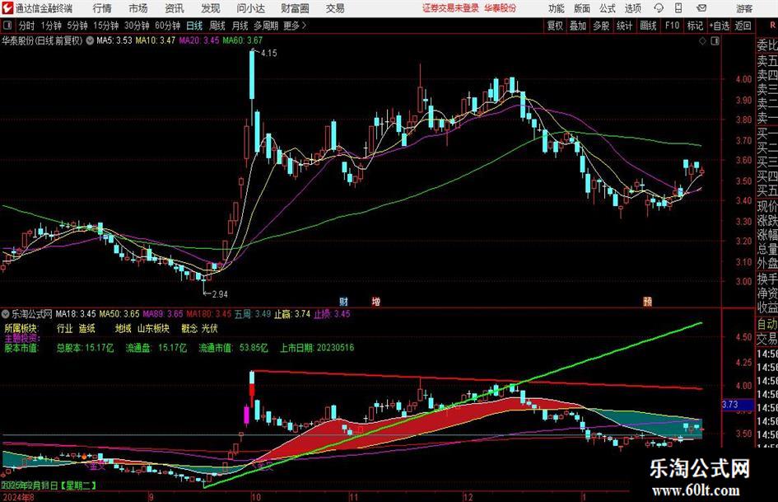778x502 pixels.
Task: Click the 画线 drawing toolbar button
Action: [x=648, y=26]
